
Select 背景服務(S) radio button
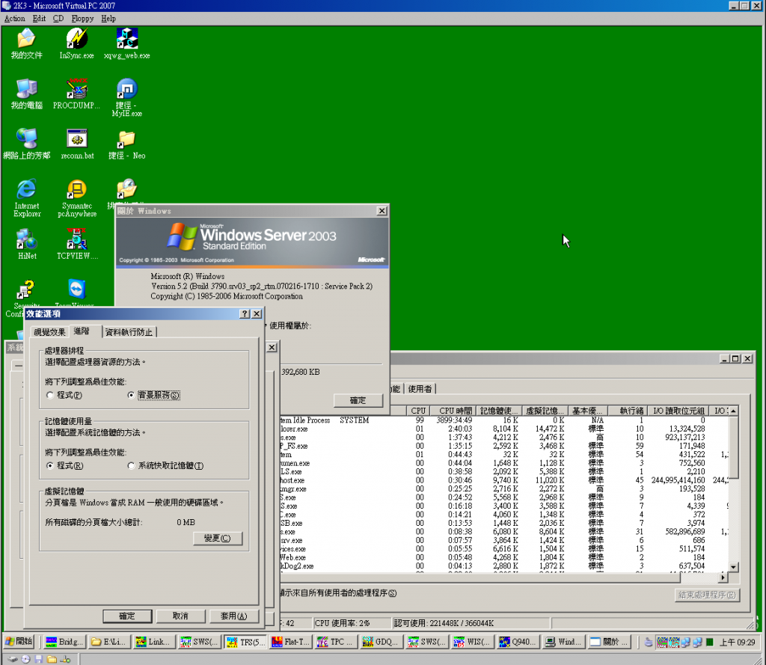tap(153, 395)
